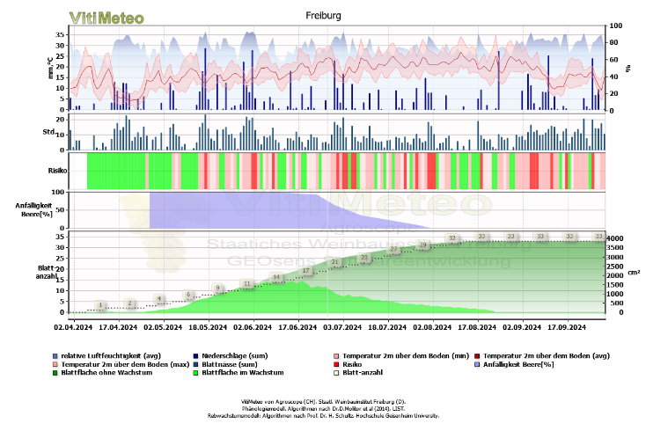Select leaf count marker labeled 9
The height and width of the screenshot is (431, 646).
pos(218,289)
